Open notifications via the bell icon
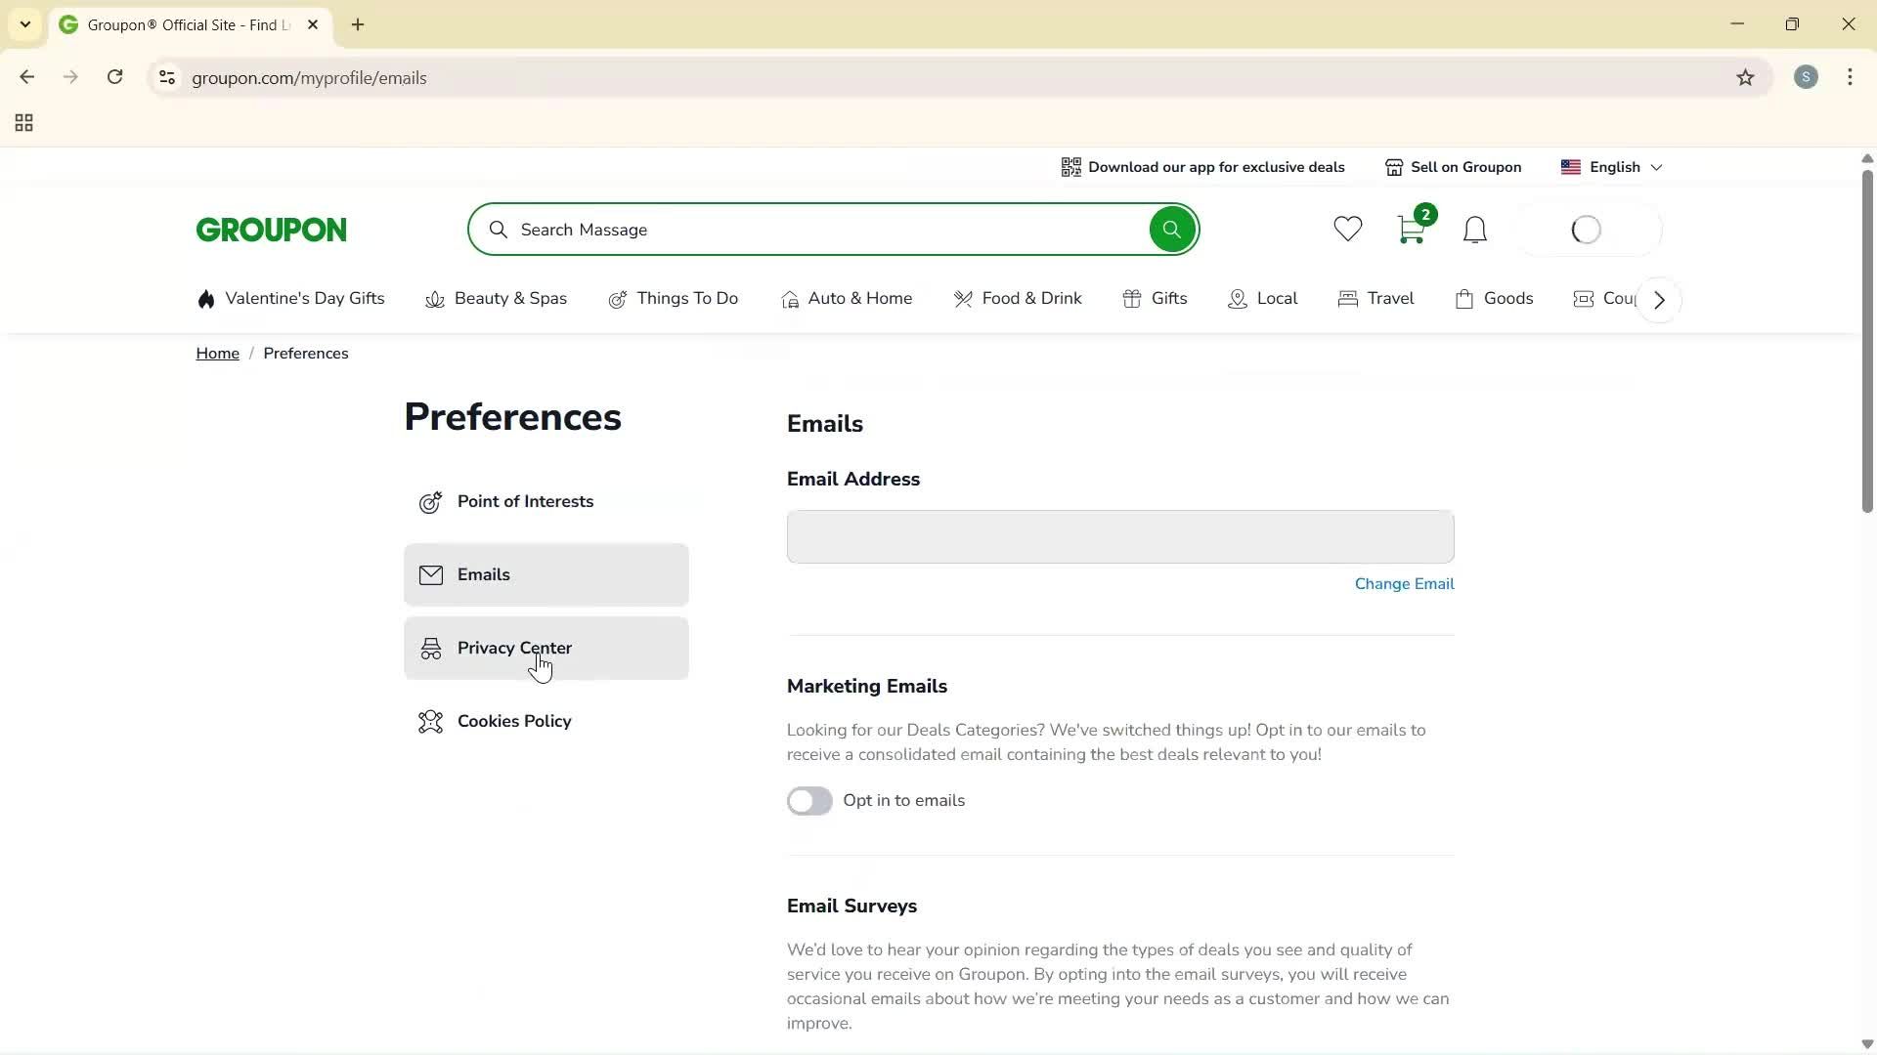Image resolution: width=1877 pixels, height=1055 pixels. tap(1474, 229)
